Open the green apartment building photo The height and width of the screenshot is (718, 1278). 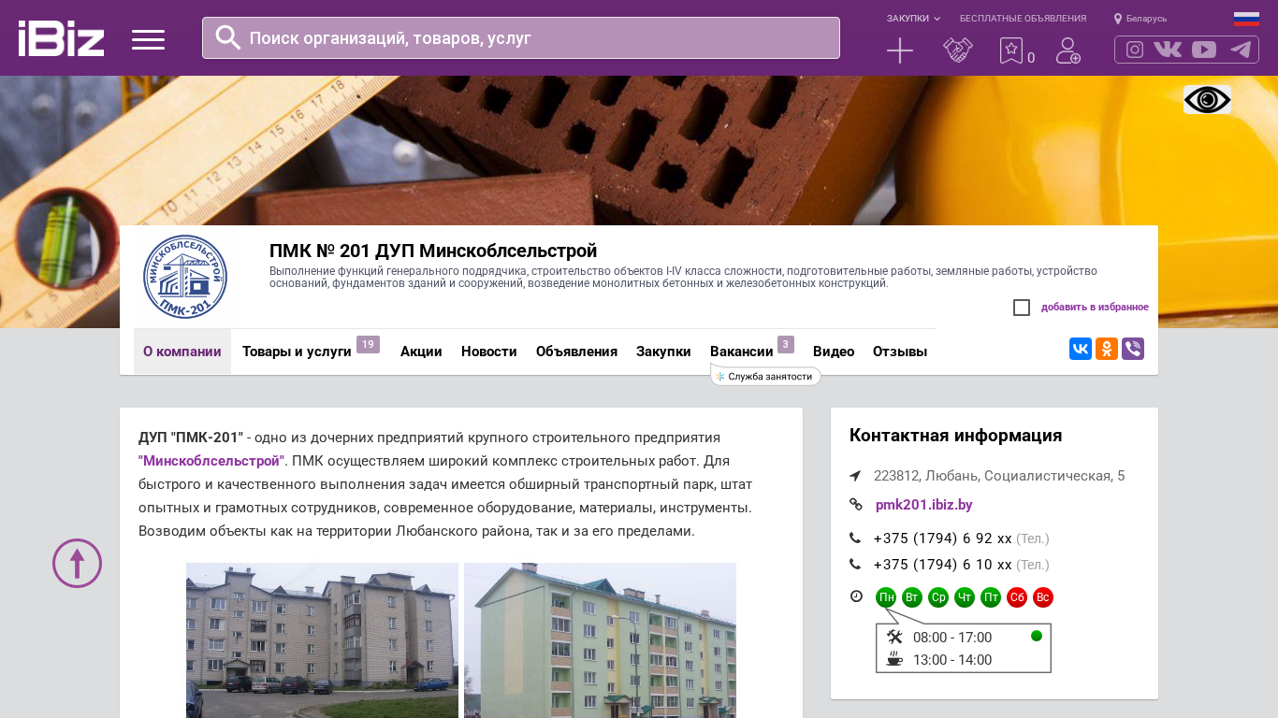(600, 640)
